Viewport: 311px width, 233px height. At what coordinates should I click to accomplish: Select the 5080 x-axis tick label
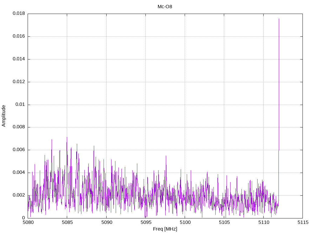[28, 223]
